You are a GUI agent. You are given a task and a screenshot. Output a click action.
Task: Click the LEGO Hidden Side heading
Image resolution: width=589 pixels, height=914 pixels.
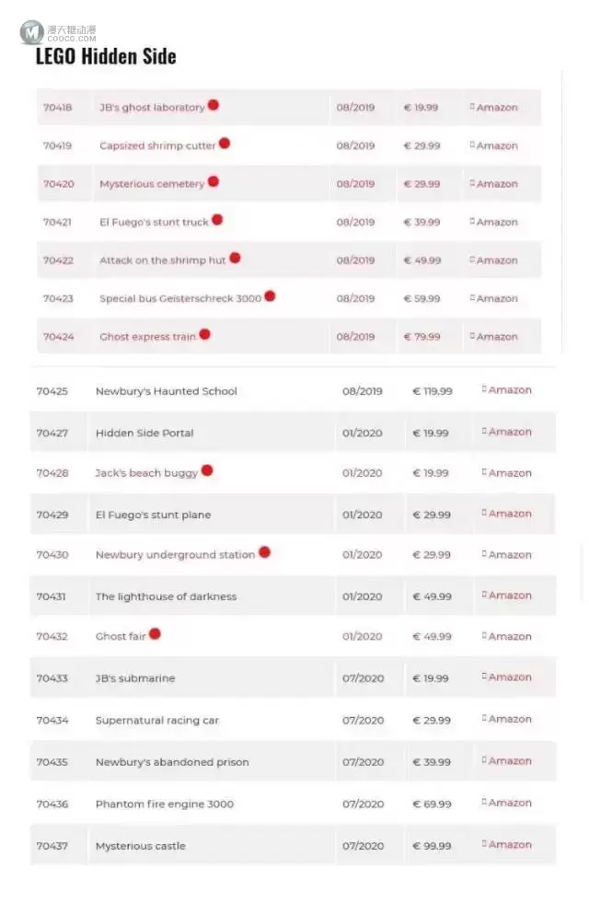(x=106, y=56)
